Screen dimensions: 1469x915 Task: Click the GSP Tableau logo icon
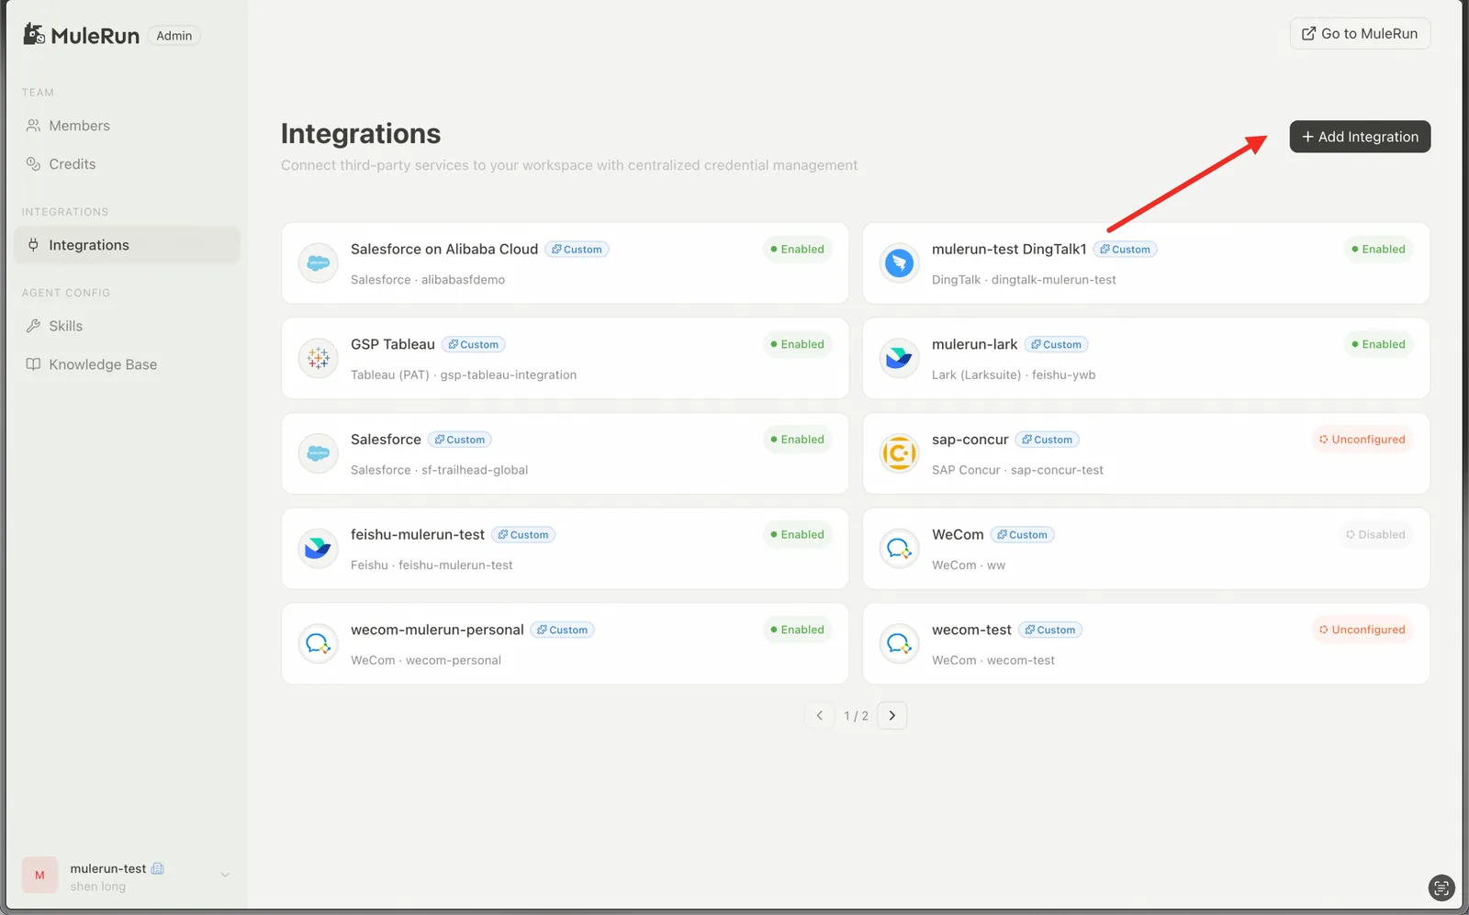pos(319,359)
